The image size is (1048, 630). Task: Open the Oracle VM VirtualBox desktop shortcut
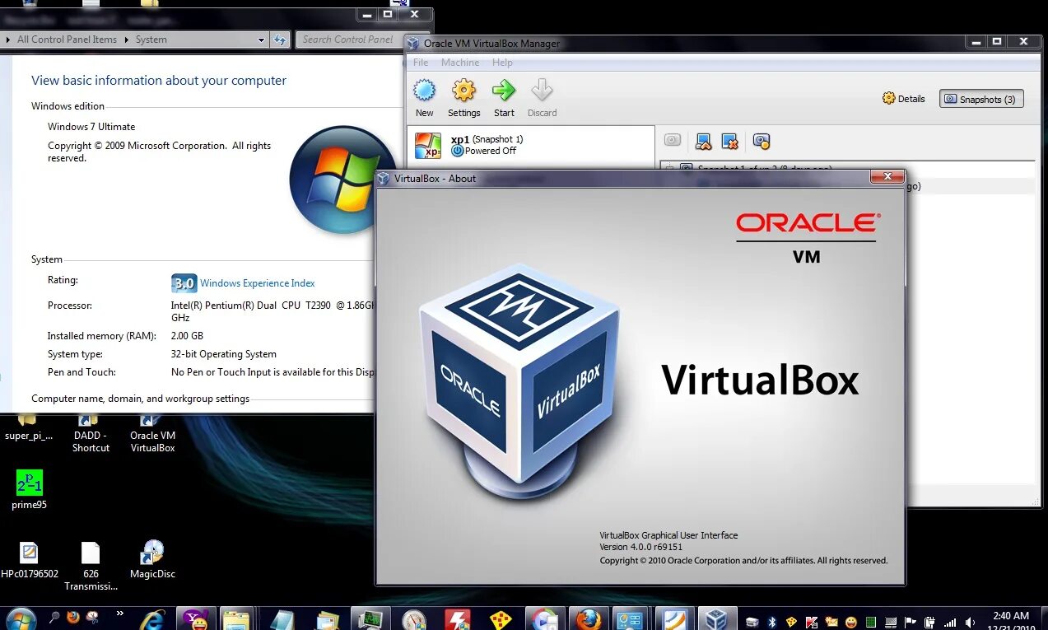(152, 433)
